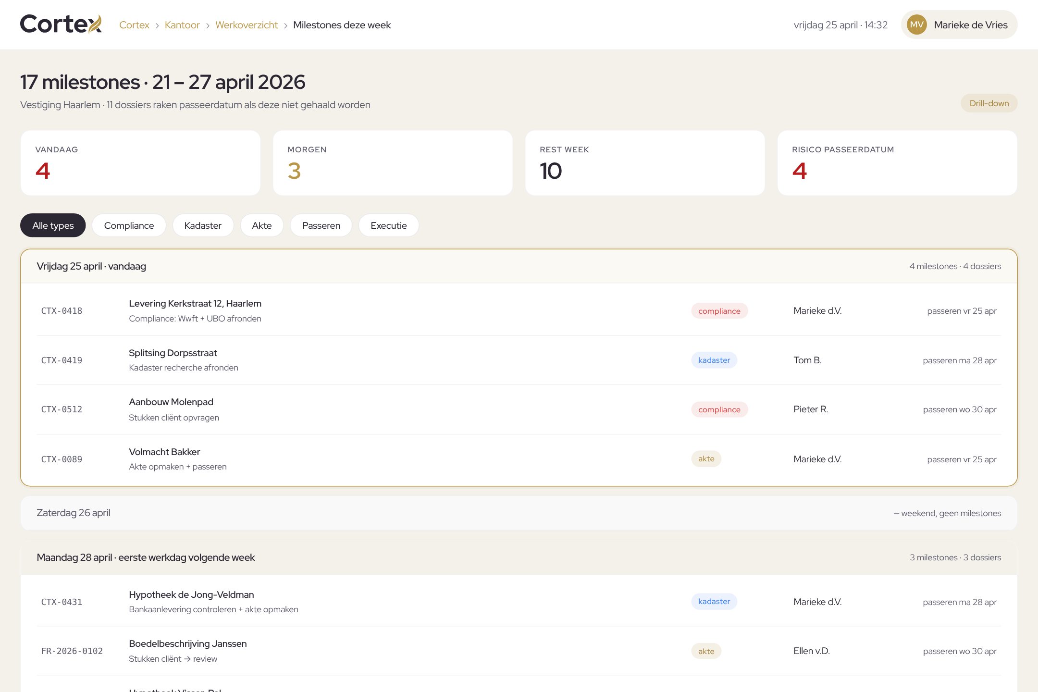Viewport: 1038px width, 692px height.
Task: Click the date 'vrijdag 25 april · 14:32'
Action: click(840, 25)
